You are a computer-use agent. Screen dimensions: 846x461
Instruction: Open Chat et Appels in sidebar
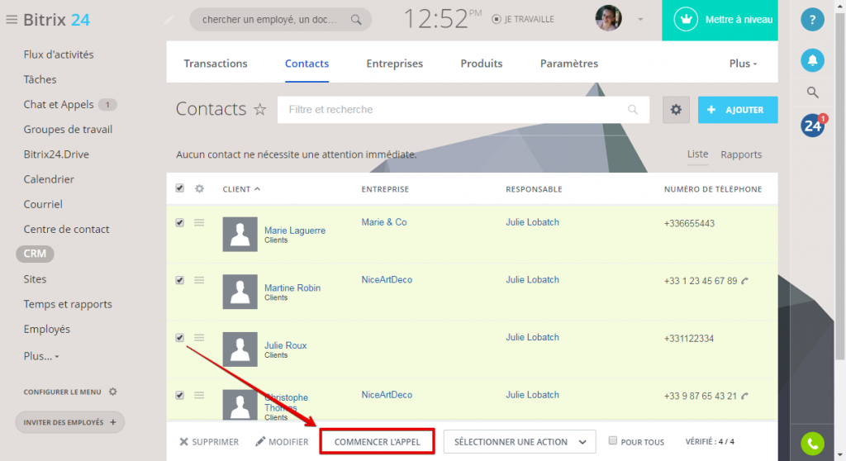pyautogui.click(x=59, y=104)
